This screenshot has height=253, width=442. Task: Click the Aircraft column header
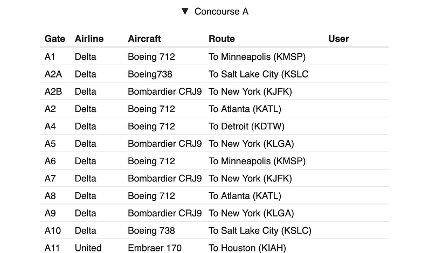coord(144,39)
